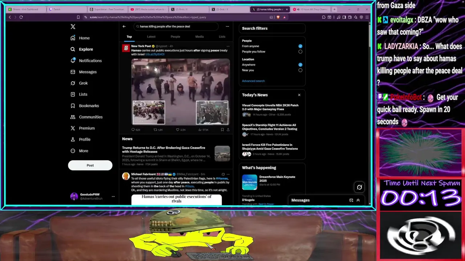Open a new browser tab

click(334, 9)
